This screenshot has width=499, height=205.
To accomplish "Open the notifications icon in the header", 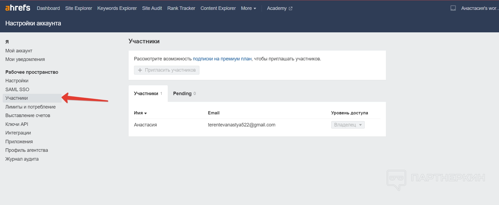I will coord(453,8).
